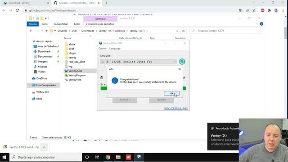
Task: Bookmark this page with star icon
Action: point(254,10)
